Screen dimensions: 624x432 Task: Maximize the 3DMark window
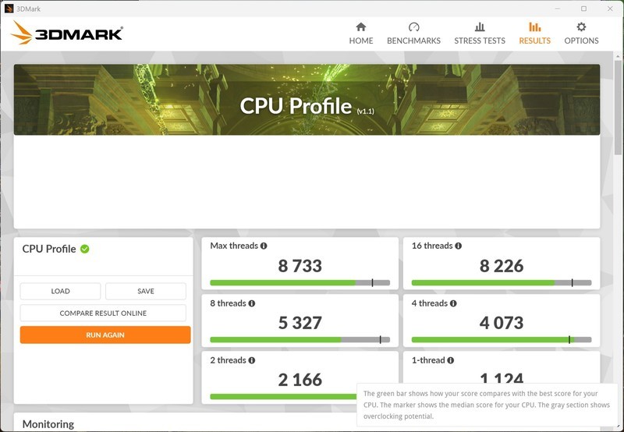[583, 9]
